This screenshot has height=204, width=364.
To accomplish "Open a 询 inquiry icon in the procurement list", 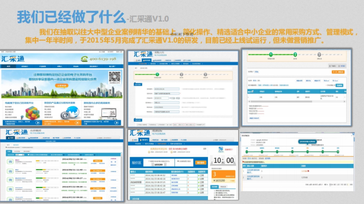I will [10, 161].
